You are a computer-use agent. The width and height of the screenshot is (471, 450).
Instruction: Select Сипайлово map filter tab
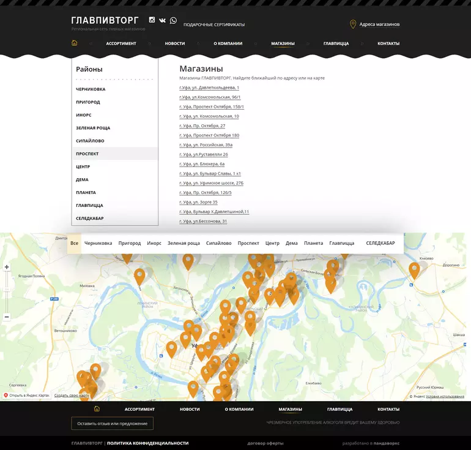(x=219, y=243)
